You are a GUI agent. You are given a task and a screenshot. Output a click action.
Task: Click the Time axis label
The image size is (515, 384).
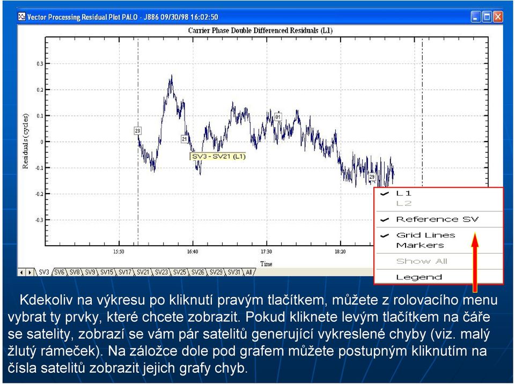(x=267, y=263)
